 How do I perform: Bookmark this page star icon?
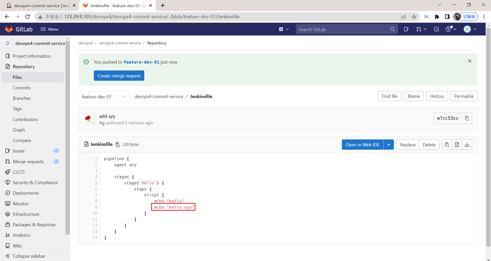coord(414,17)
